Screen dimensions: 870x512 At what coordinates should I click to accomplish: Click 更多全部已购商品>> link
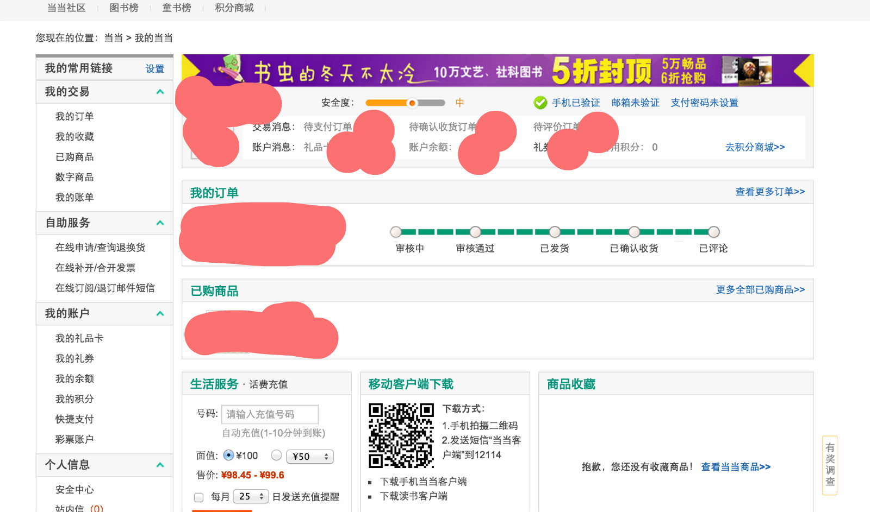[x=760, y=290]
